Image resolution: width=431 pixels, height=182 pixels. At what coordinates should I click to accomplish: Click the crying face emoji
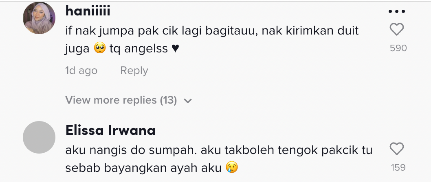coord(231,167)
